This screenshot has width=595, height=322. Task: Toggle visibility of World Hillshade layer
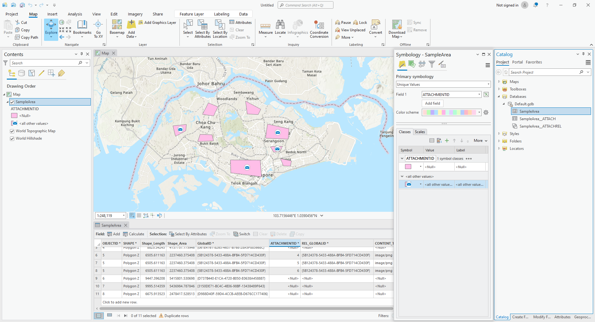tap(12, 138)
